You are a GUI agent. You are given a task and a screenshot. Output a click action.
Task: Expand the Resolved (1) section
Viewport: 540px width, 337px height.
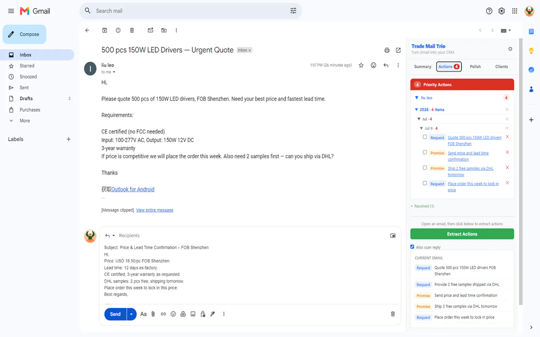(x=423, y=206)
